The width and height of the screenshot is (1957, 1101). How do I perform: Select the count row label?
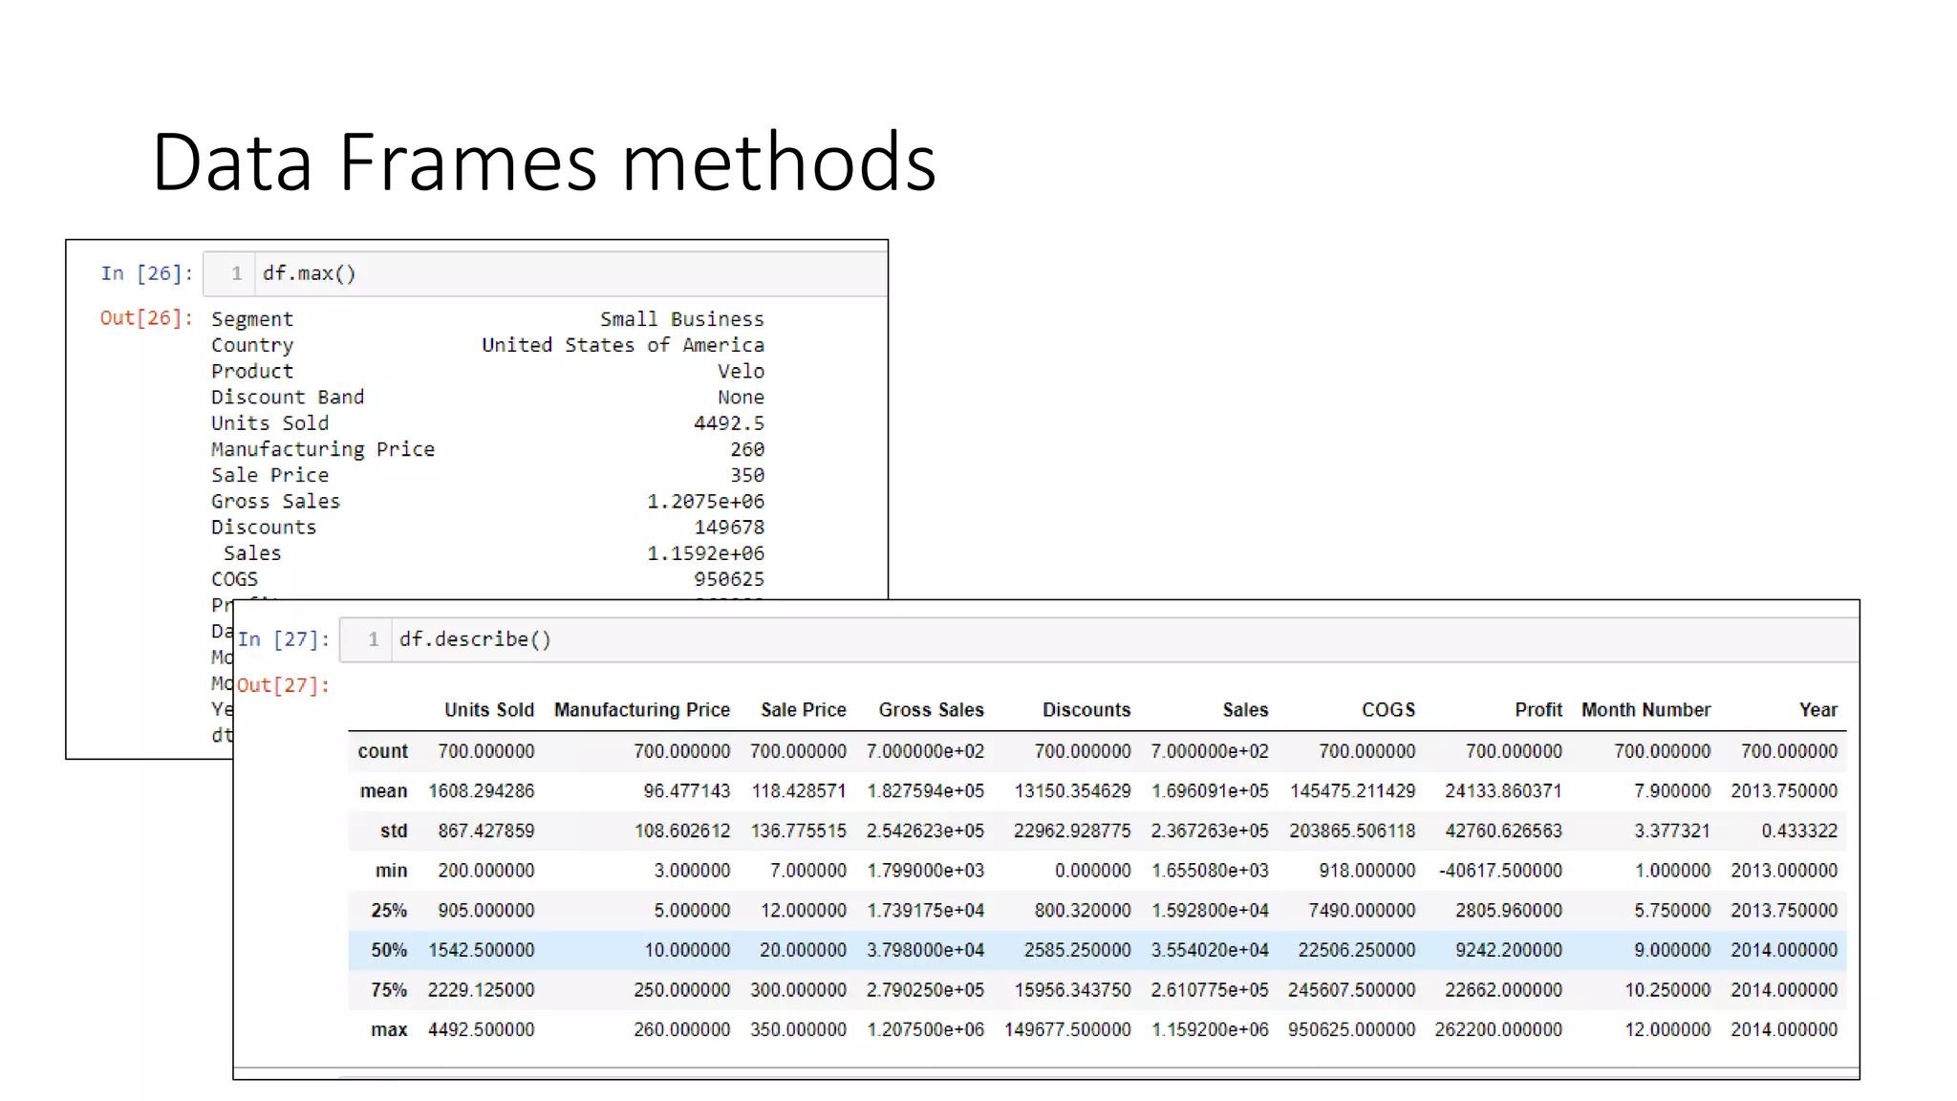pyautogui.click(x=383, y=751)
